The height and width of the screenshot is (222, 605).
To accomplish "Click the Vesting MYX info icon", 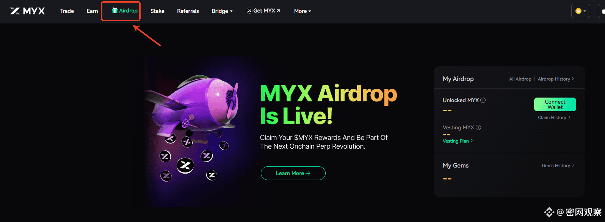I will pyautogui.click(x=478, y=127).
